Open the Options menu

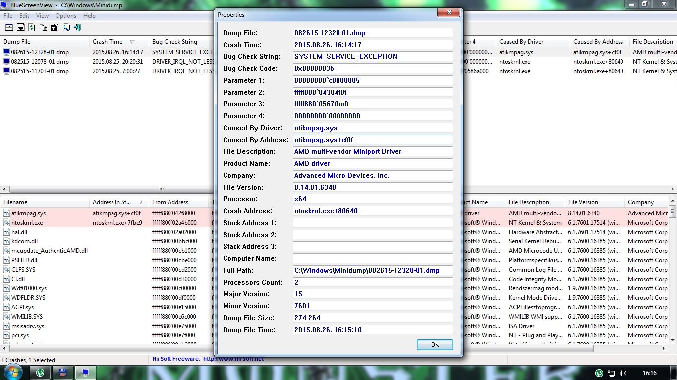tap(66, 16)
